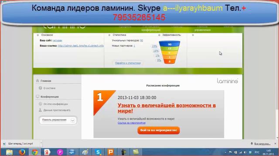Open the О системе sidebar item
This screenshot has height=156, width=279.
point(49,88)
